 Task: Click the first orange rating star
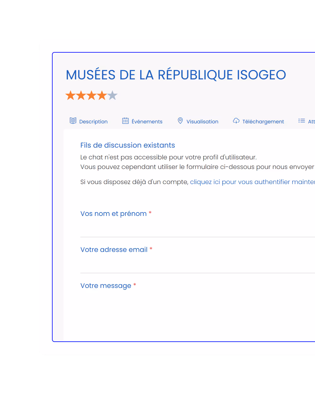click(71, 95)
